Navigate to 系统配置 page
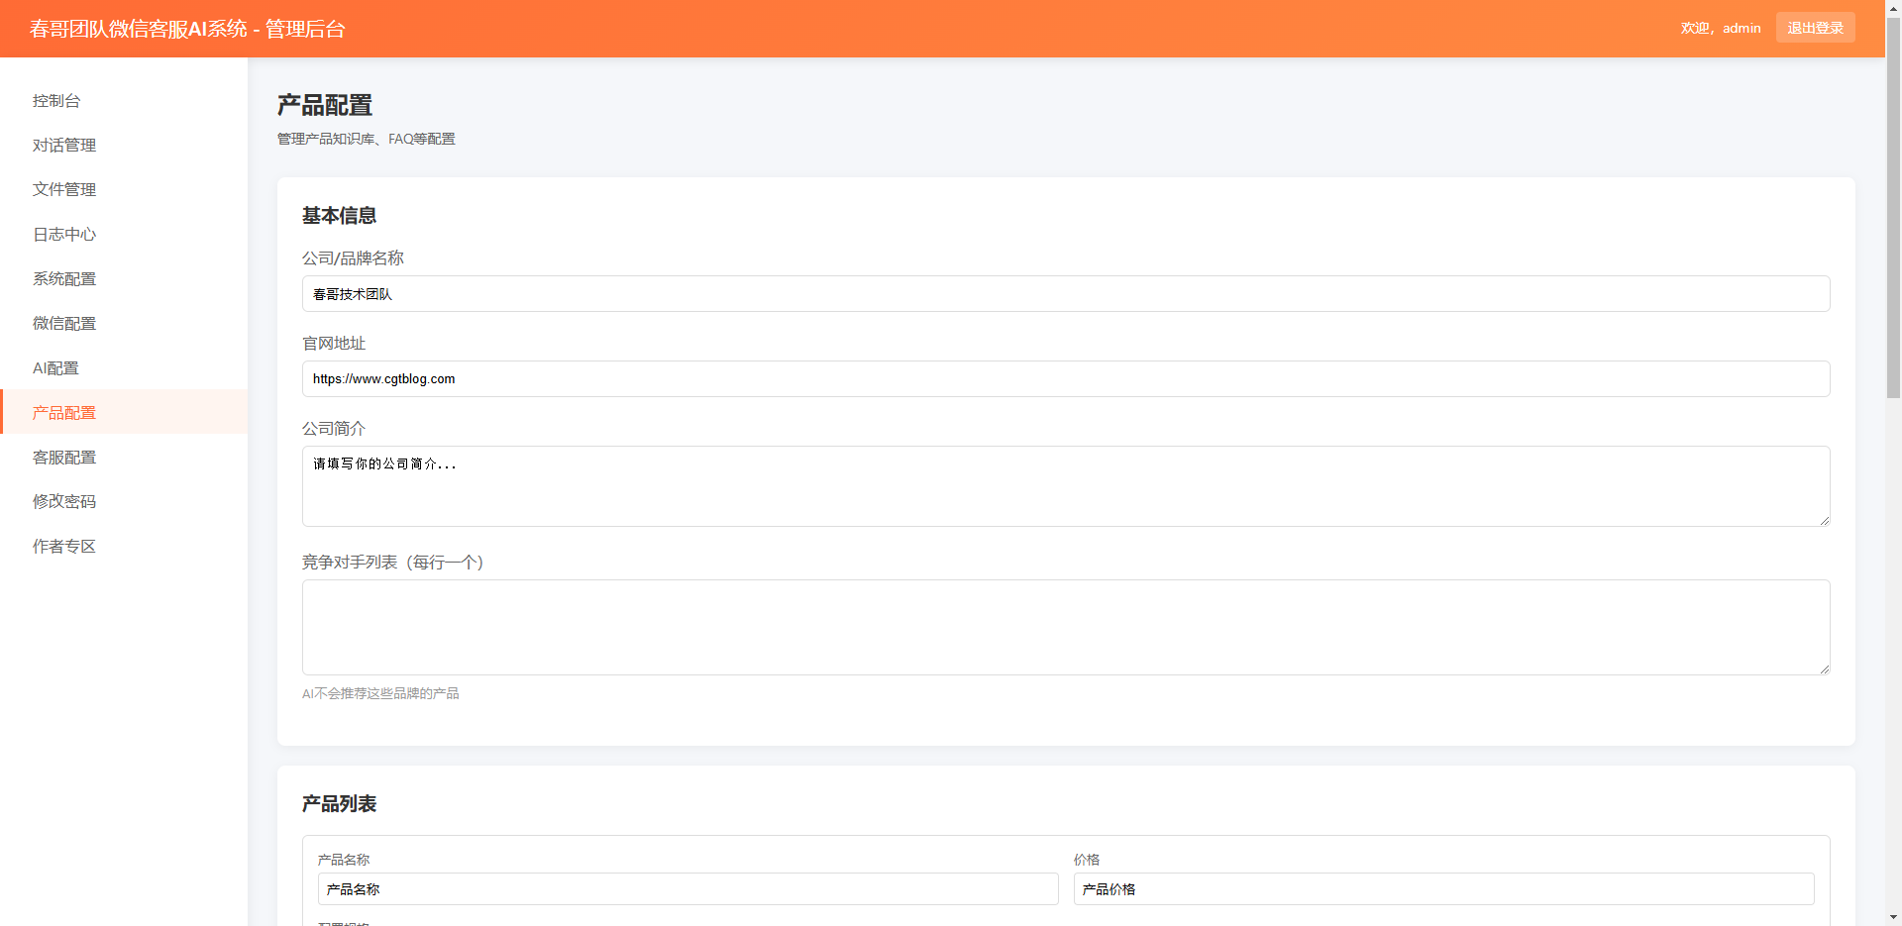1902x926 pixels. (64, 279)
